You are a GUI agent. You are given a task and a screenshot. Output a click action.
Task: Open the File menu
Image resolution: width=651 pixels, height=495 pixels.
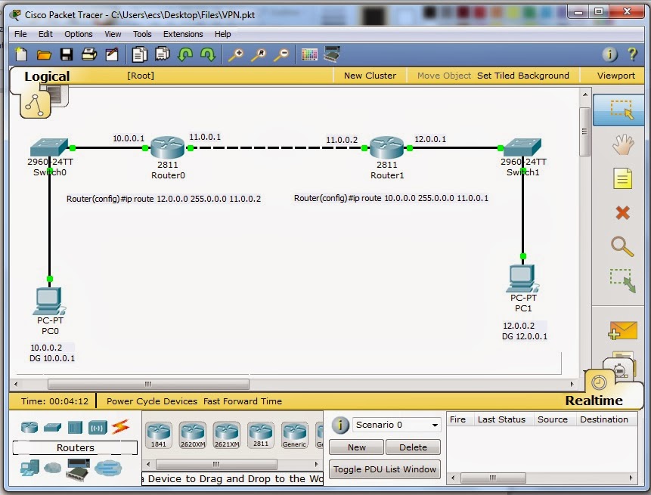(x=20, y=34)
